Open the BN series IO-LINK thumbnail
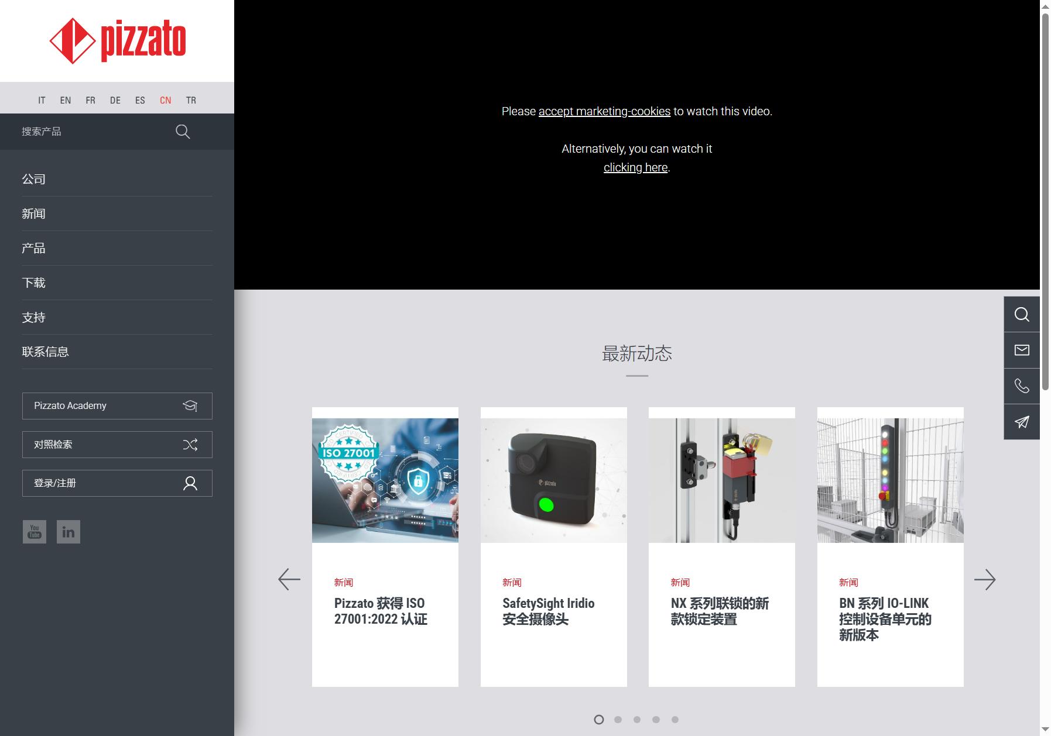 pos(891,480)
